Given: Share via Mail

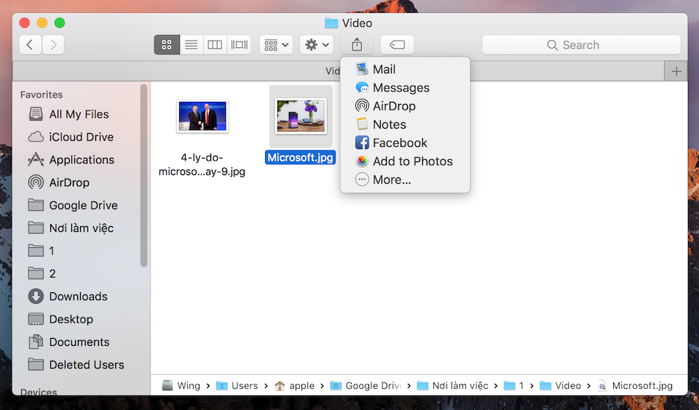Looking at the screenshot, I should 405,69.
